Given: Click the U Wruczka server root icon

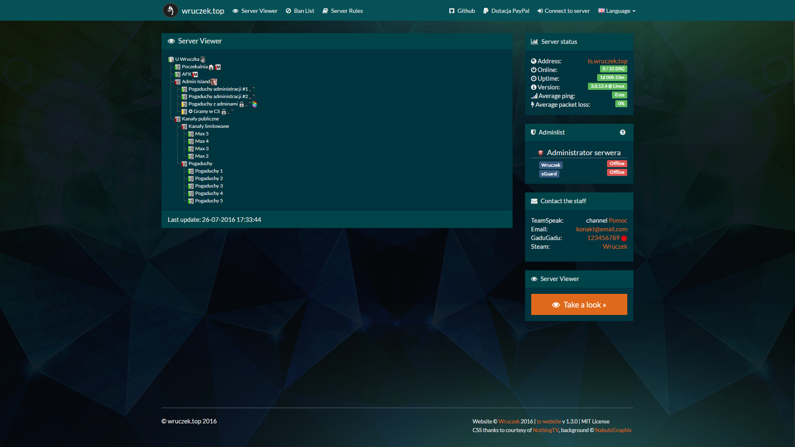Looking at the screenshot, I should [171, 60].
